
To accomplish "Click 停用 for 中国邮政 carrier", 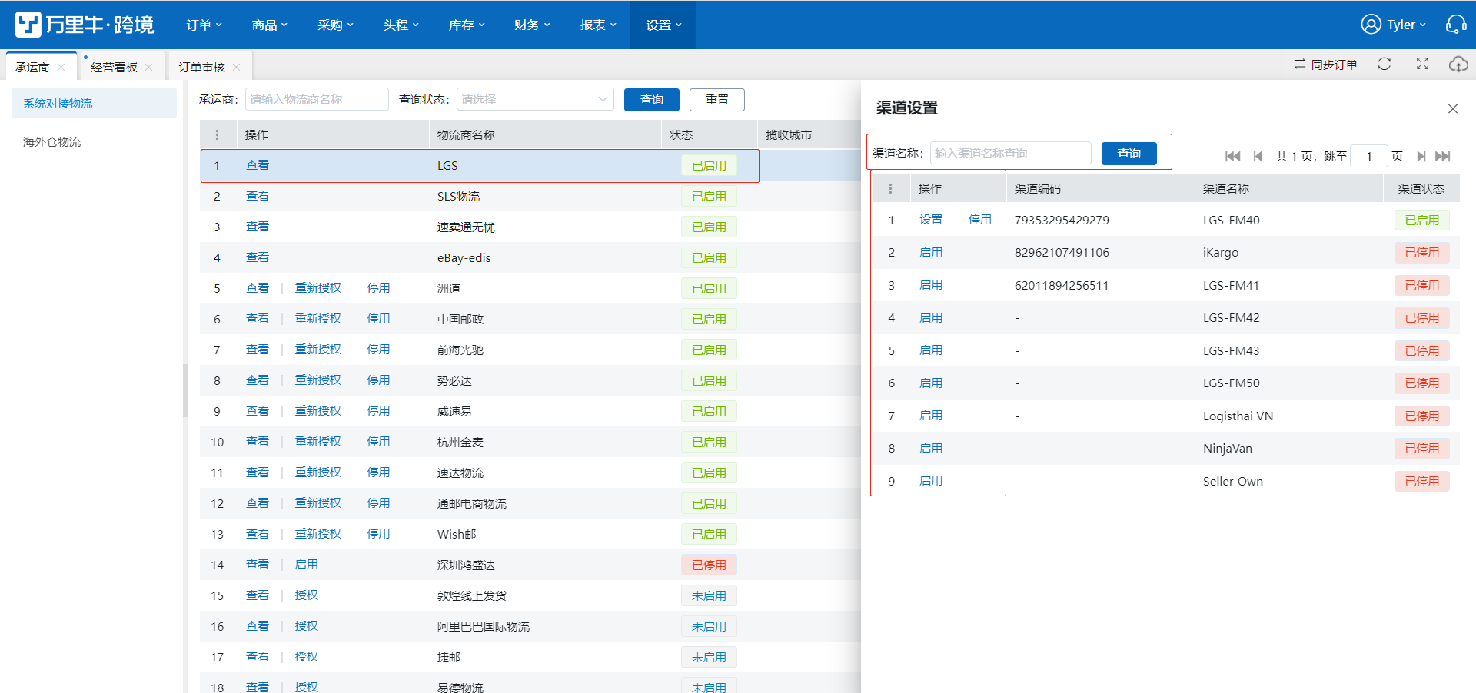I will [x=378, y=319].
